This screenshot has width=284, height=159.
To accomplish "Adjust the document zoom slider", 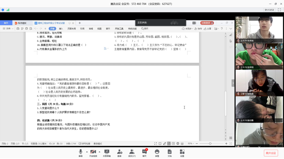I will (x=210, y=144).
